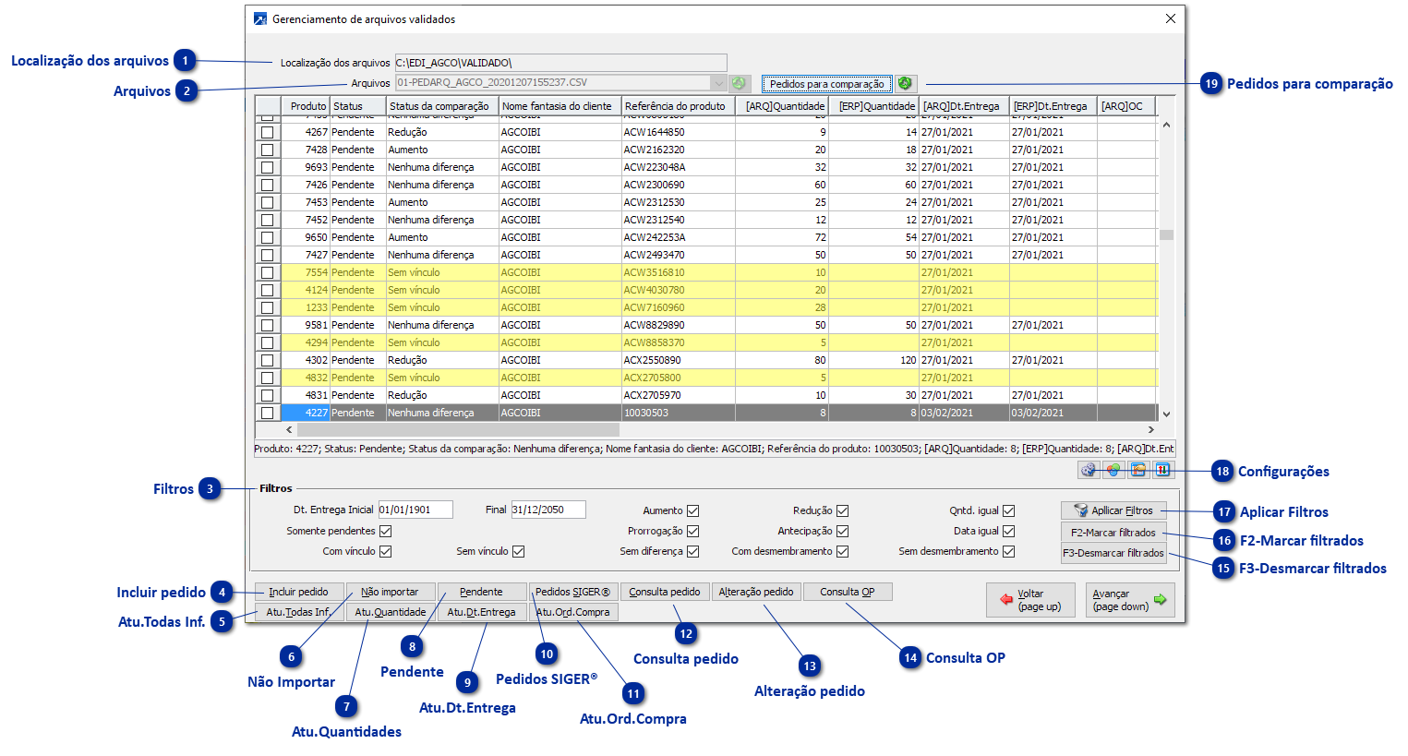Screen dimensions: 1408x756
Task: Advance with Avançar green arrow
Action: point(1129,600)
